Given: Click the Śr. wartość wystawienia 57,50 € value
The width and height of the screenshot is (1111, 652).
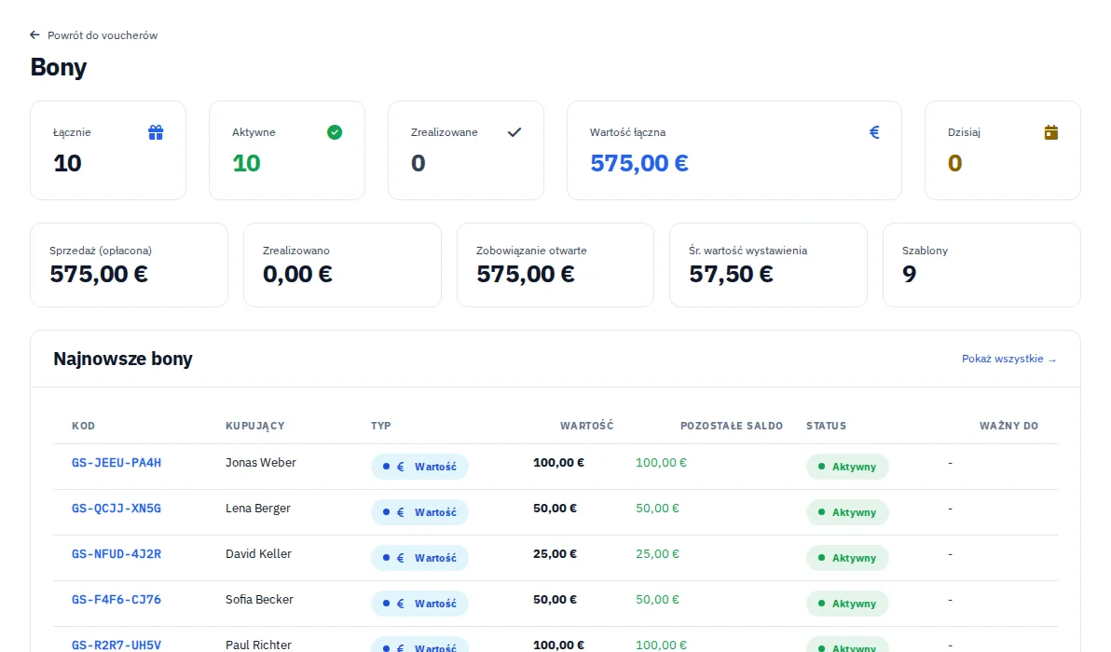Looking at the screenshot, I should (731, 274).
